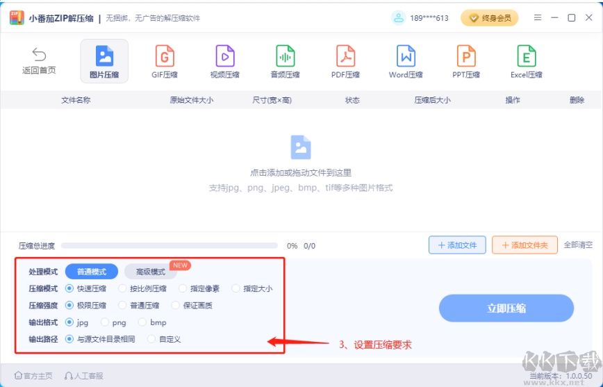Click the account number 189****613
The height and width of the screenshot is (387, 603).
click(429, 18)
